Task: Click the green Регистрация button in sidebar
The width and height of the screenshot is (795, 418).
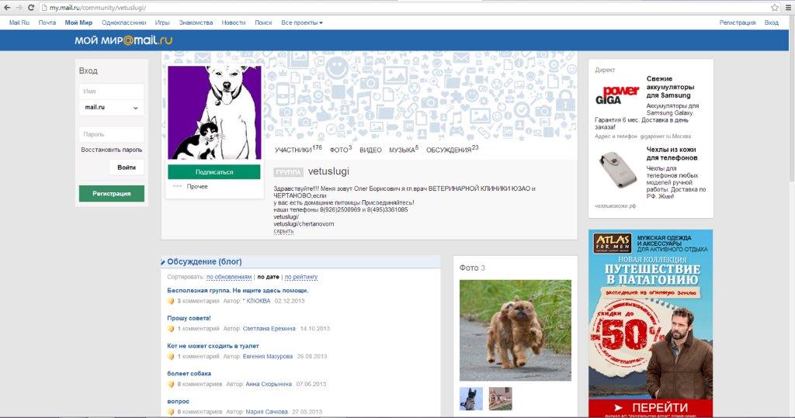Action: pyautogui.click(x=112, y=194)
